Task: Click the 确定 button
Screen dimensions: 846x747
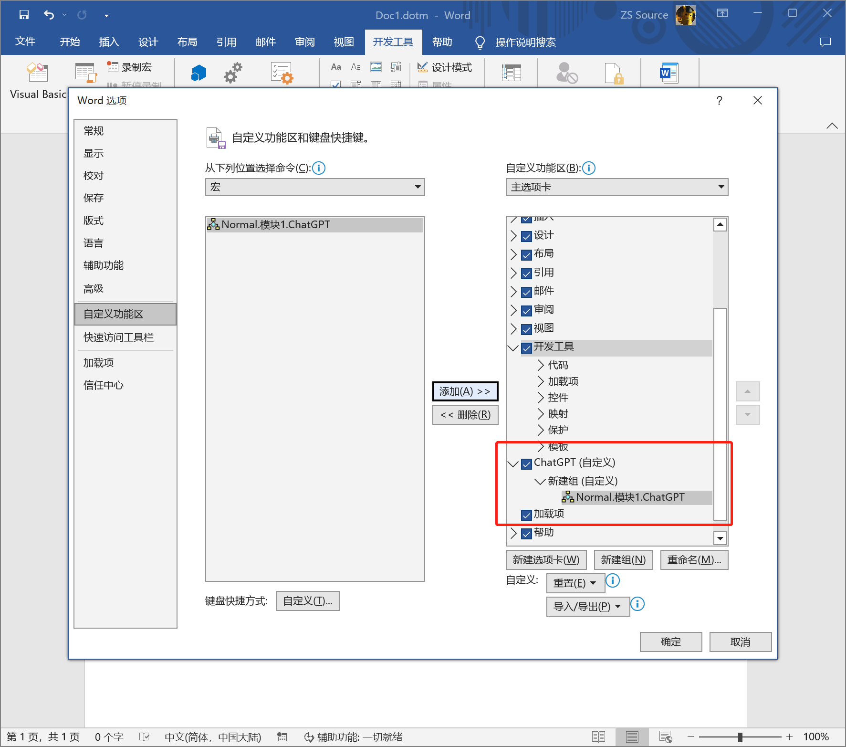Action: 670,642
